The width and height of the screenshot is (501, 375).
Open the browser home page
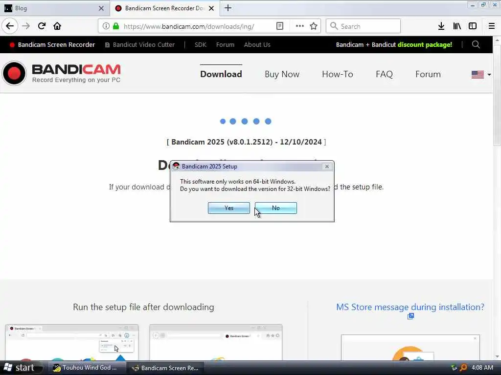coord(57,26)
